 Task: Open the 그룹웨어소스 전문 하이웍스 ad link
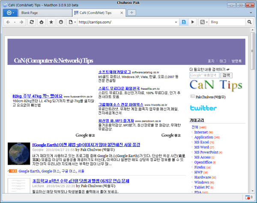click(121, 104)
